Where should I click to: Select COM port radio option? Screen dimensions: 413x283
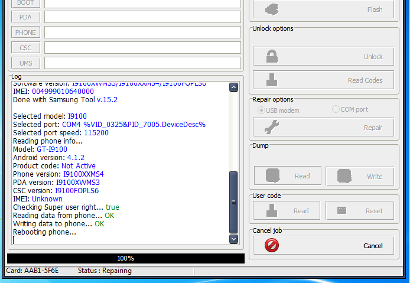[336, 109]
